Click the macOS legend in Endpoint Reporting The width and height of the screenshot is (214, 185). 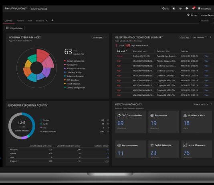44,124
